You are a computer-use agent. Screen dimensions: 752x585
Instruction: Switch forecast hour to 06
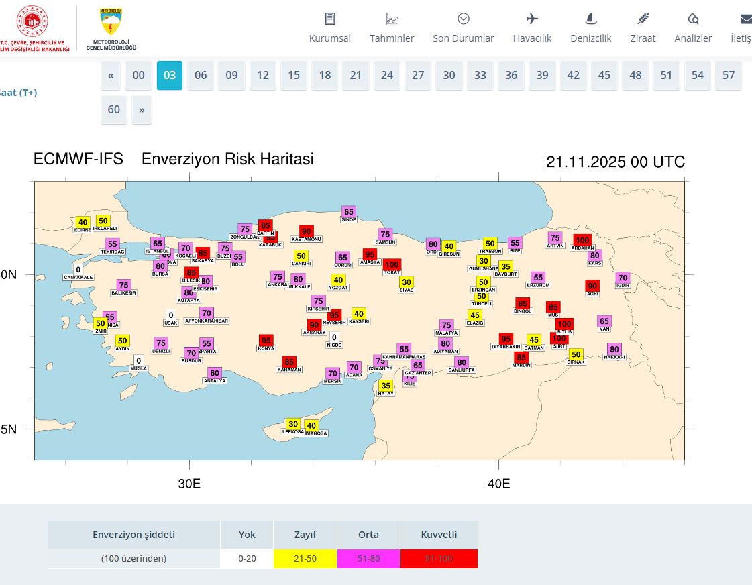[x=200, y=75]
